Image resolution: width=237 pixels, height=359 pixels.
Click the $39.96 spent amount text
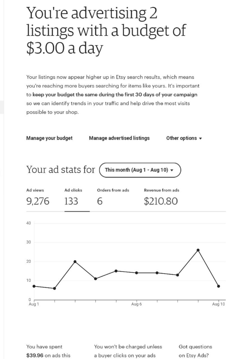(35, 355)
